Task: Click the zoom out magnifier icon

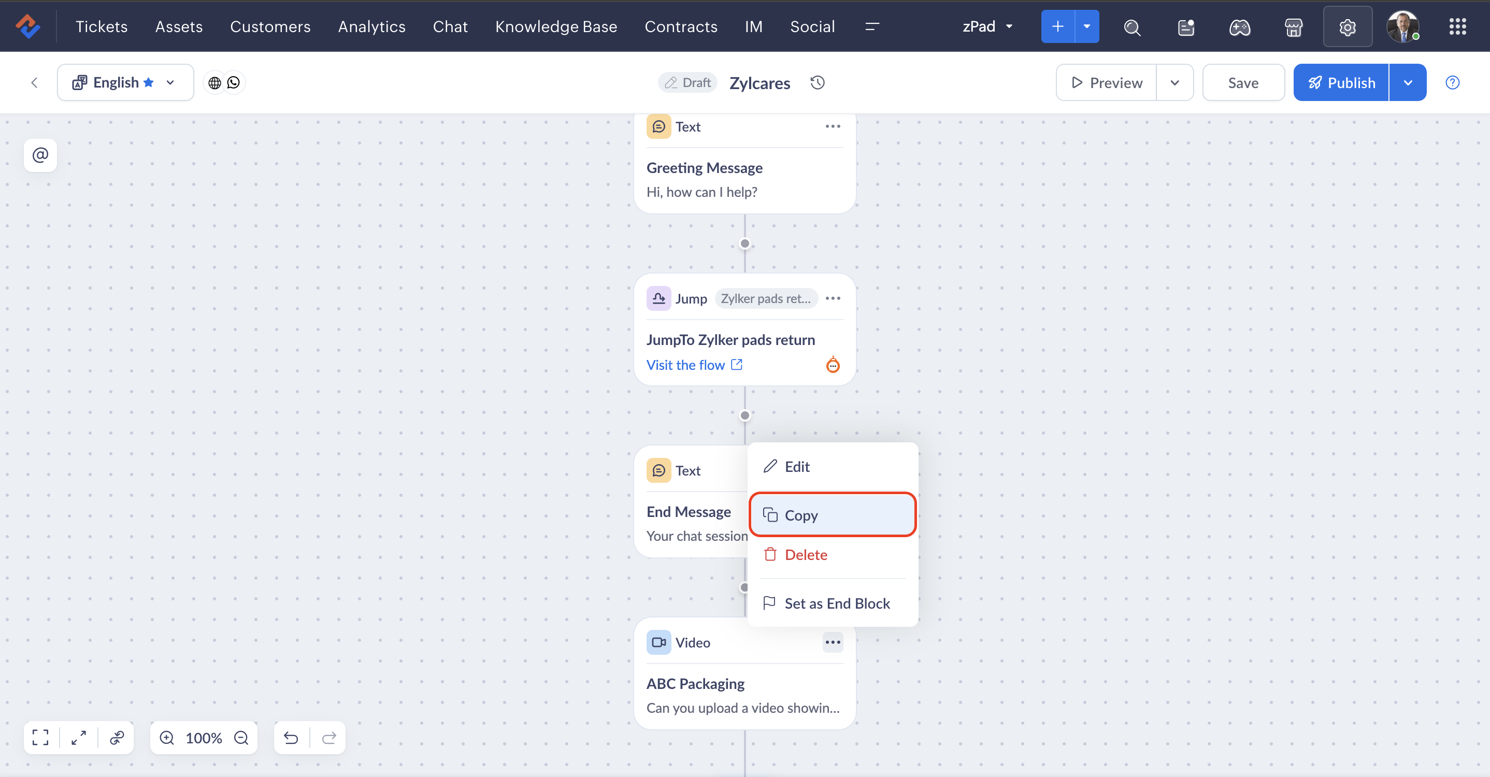Action: 241,738
